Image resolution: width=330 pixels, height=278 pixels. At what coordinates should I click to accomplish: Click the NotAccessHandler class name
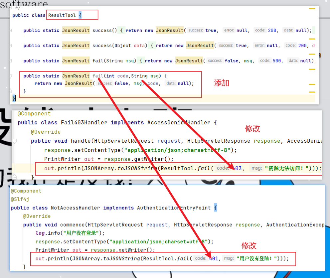click(x=75, y=208)
